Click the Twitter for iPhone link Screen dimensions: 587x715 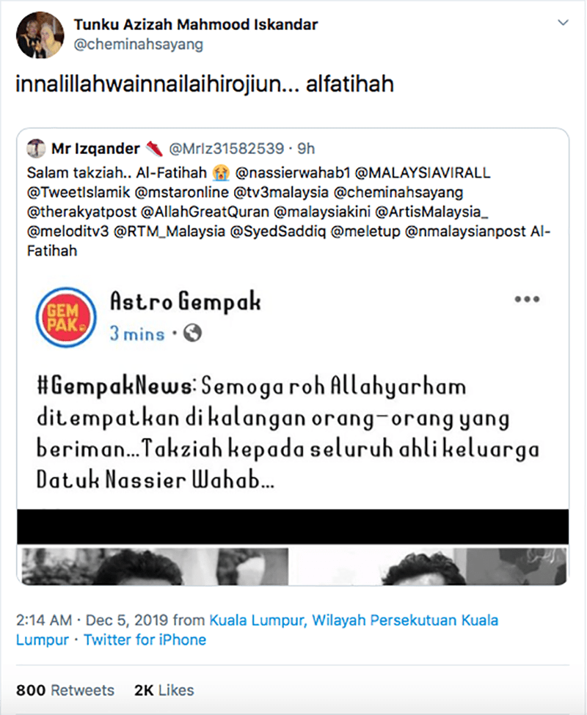click(x=145, y=639)
